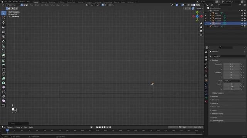
Task: Select the Measure tool
Action: 3,46
